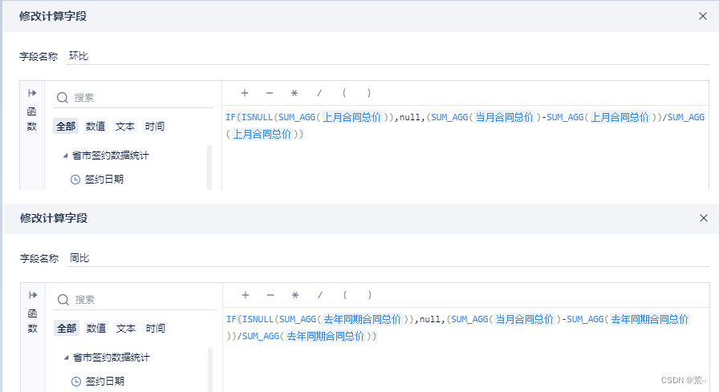The image size is (719, 392).
Task: Select 时间 tab in 同比 dialog
Action: click(156, 328)
